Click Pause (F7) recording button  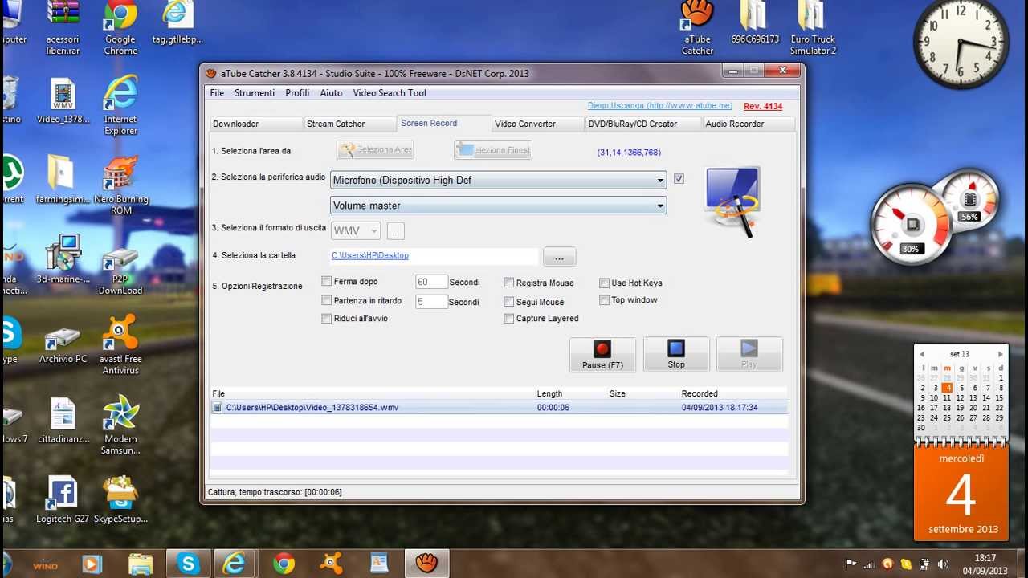(x=602, y=355)
